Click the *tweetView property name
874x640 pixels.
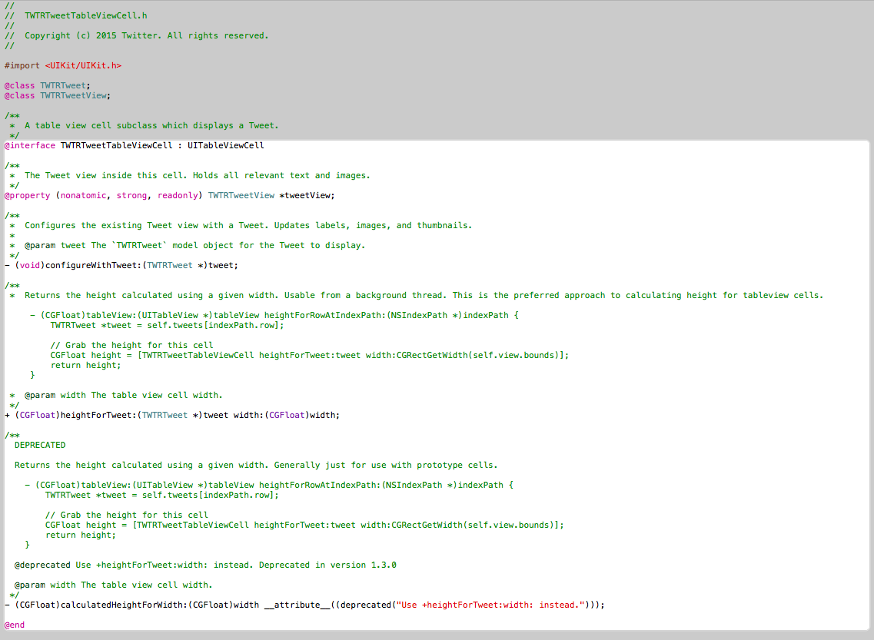point(307,195)
